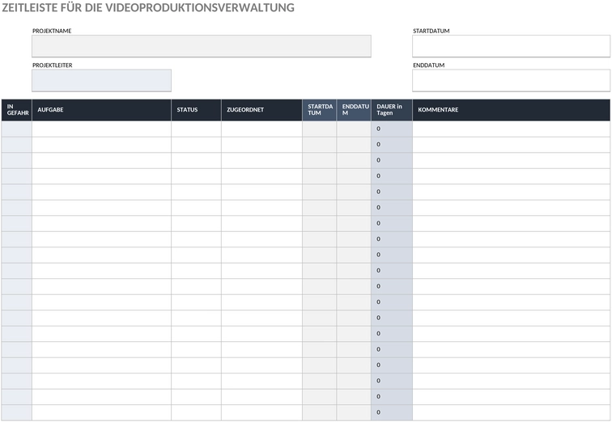The width and height of the screenshot is (612, 422).
Task: Select the Startdatum input box
Action: (512, 46)
